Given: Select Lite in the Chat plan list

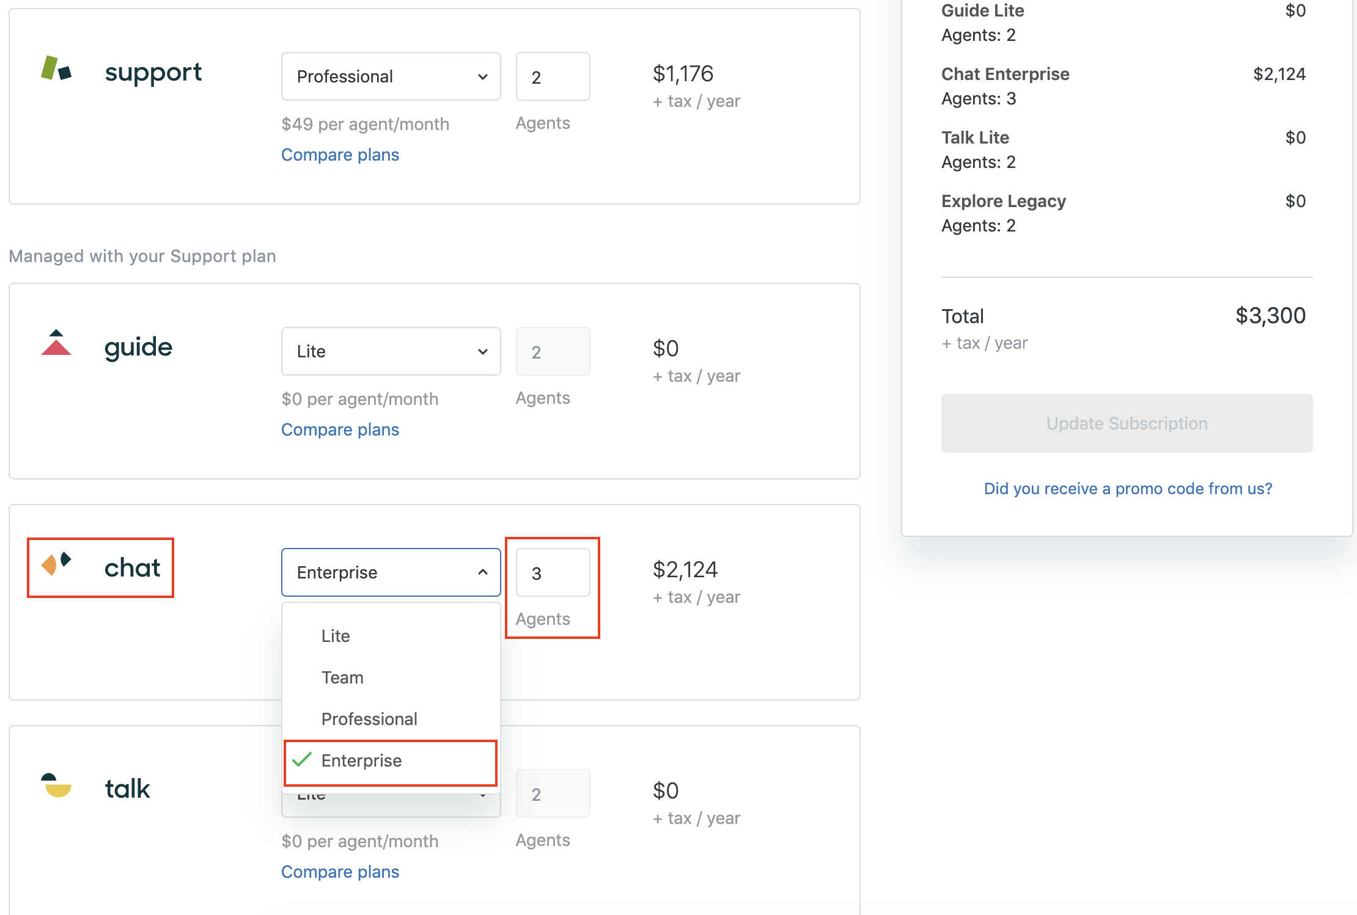Looking at the screenshot, I should point(391,636).
